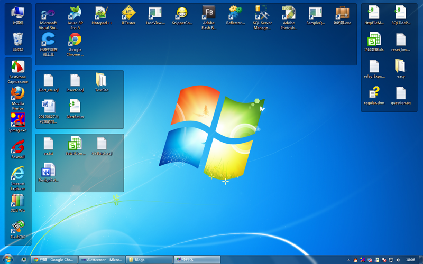Open volume control in system tray
Image resolution: width=423 pixels, height=264 pixels.
click(x=398, y=260)
